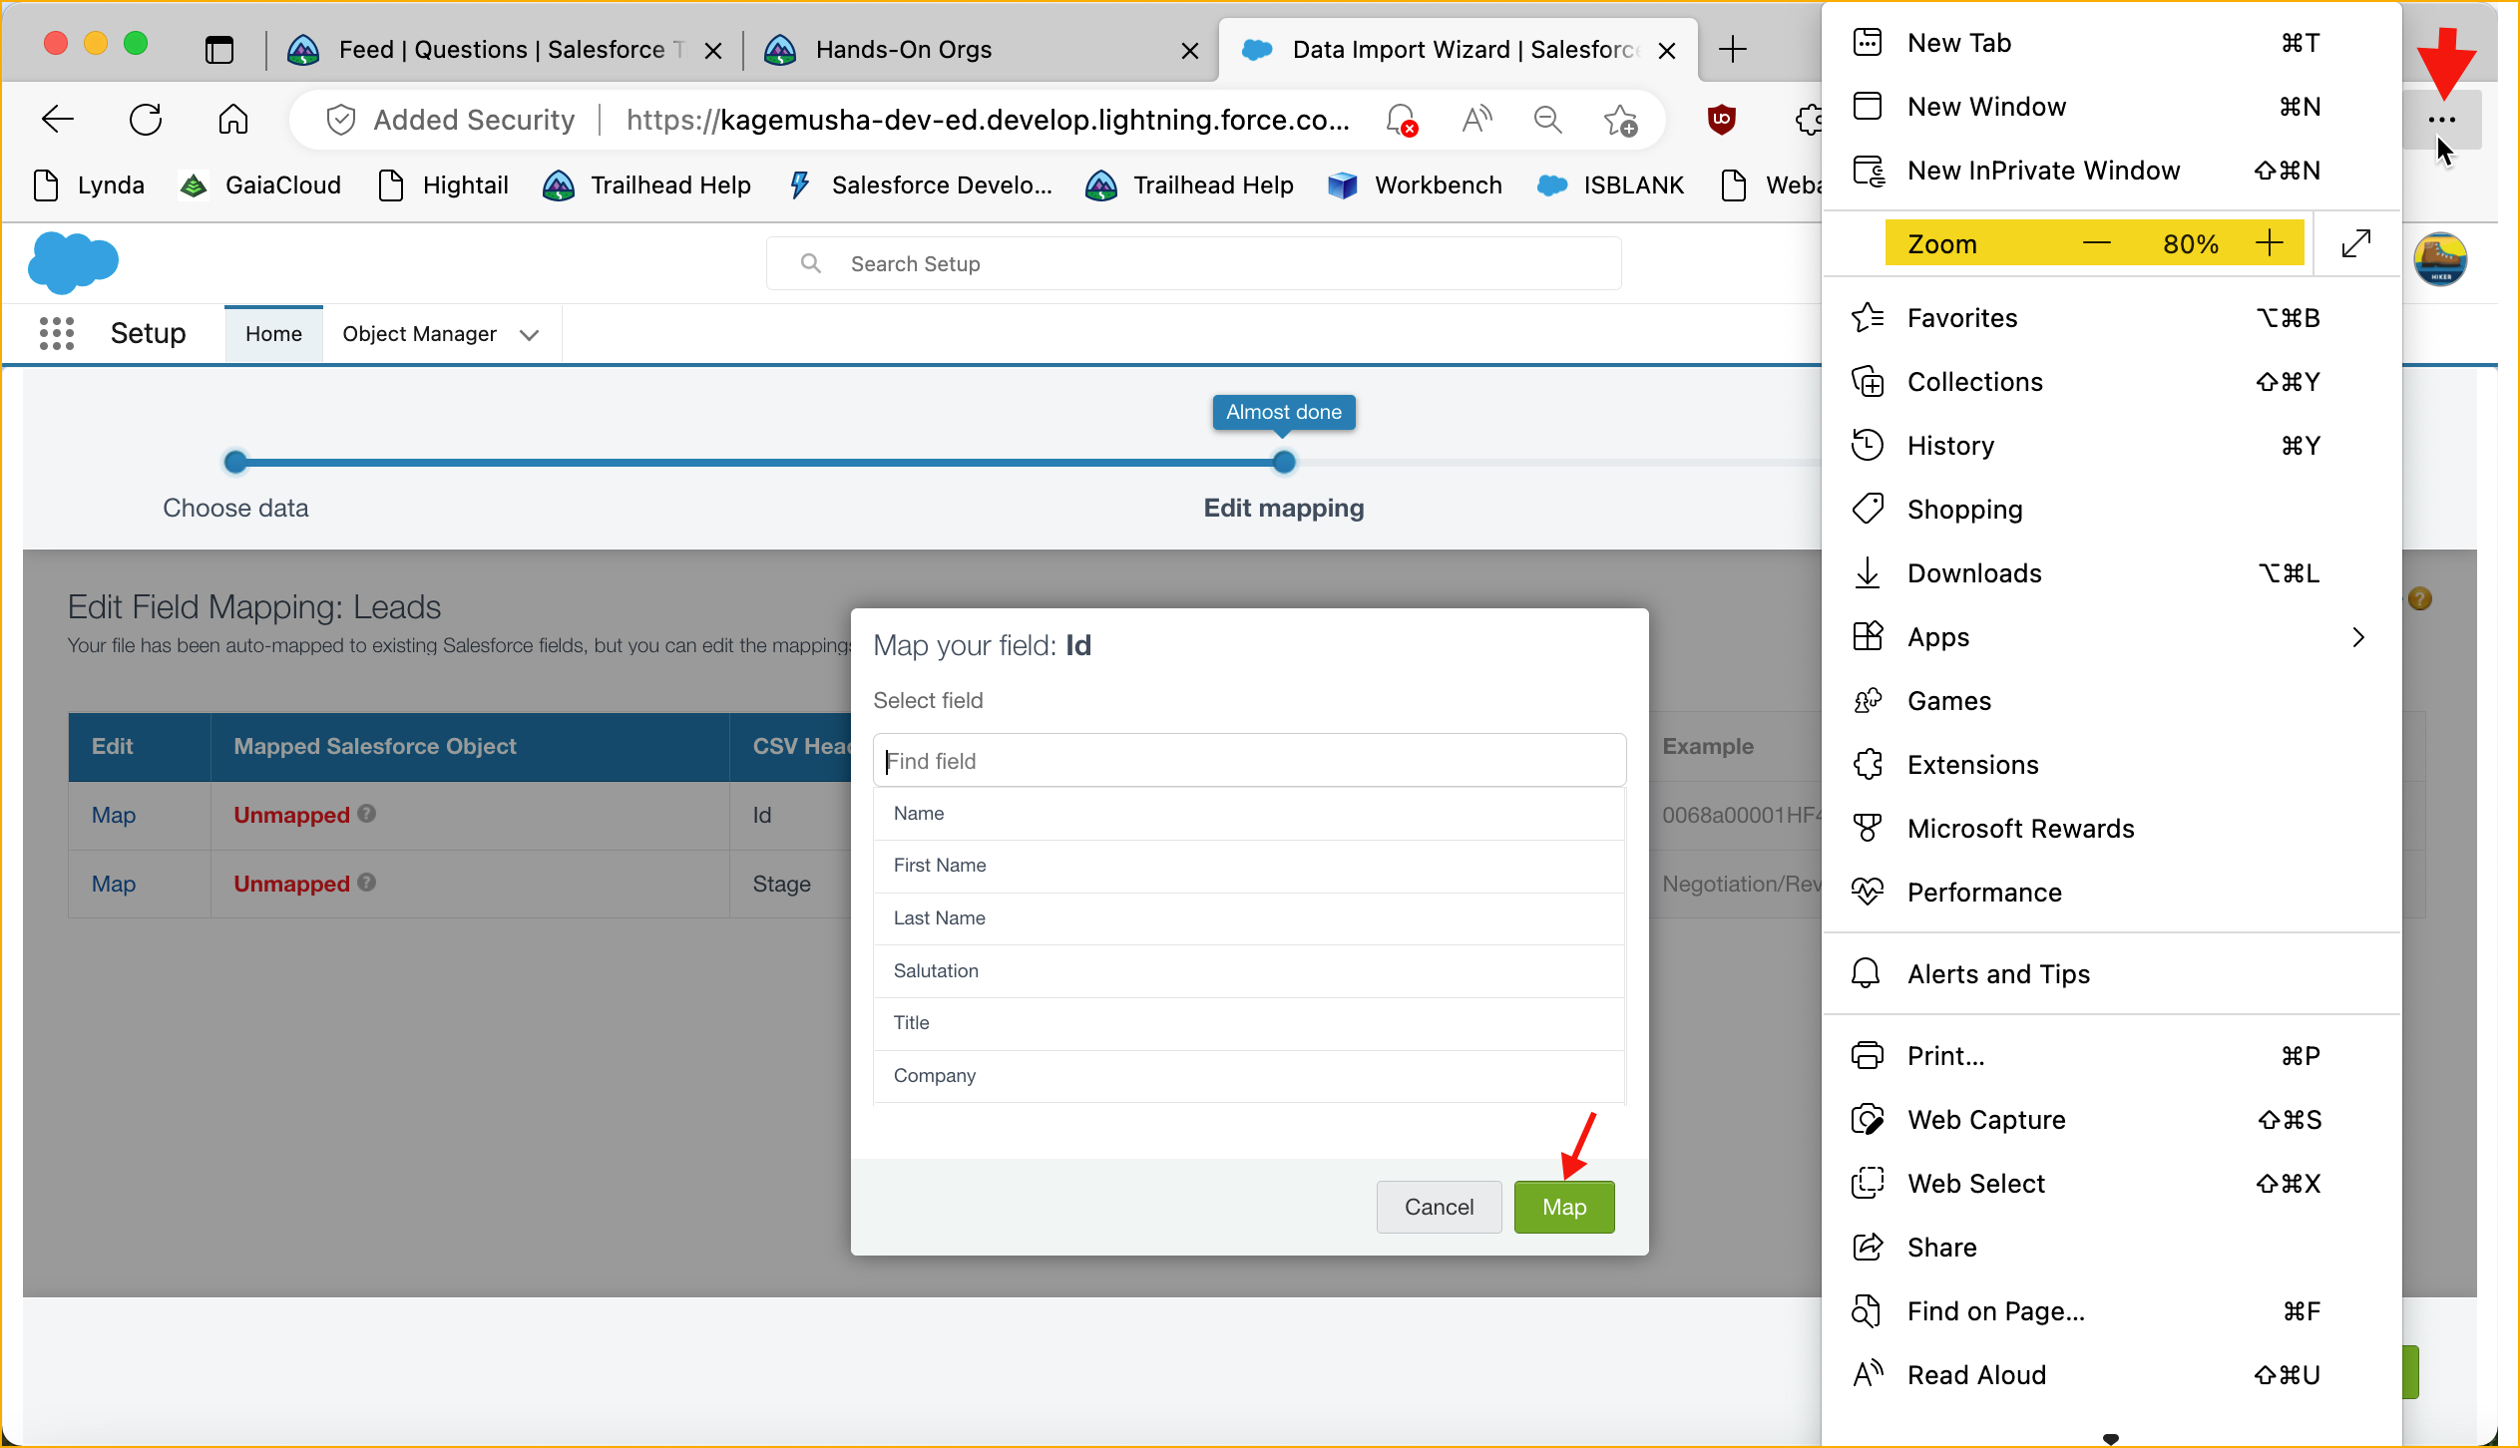Increase zoom with the plus button
2520x1448 pixels.
click(x=2269, y=243)
